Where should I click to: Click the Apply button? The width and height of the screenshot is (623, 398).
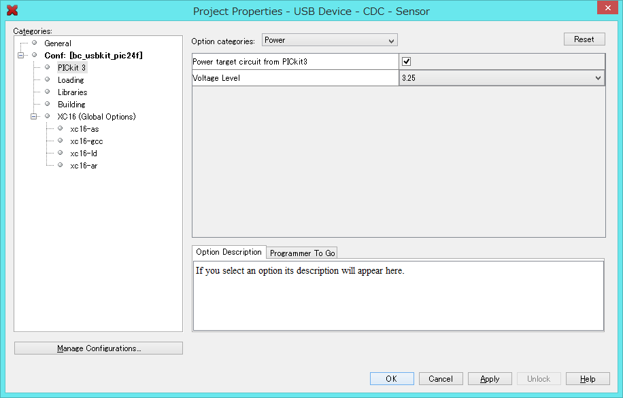(x=490, y=379)
